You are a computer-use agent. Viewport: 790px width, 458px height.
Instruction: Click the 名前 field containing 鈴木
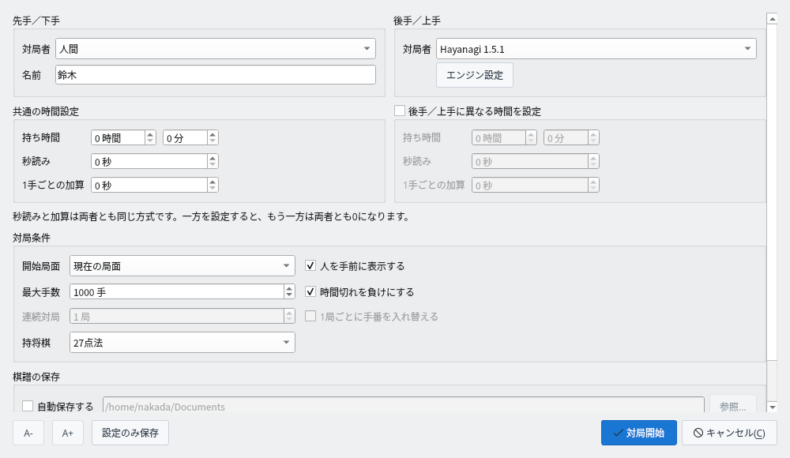(x=215, y=75)
